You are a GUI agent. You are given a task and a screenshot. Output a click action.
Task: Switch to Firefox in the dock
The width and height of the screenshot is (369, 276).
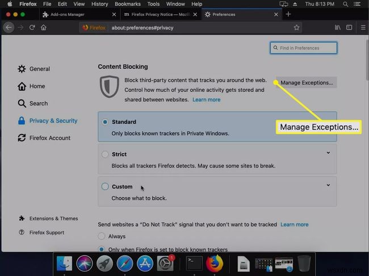point(215,264)
